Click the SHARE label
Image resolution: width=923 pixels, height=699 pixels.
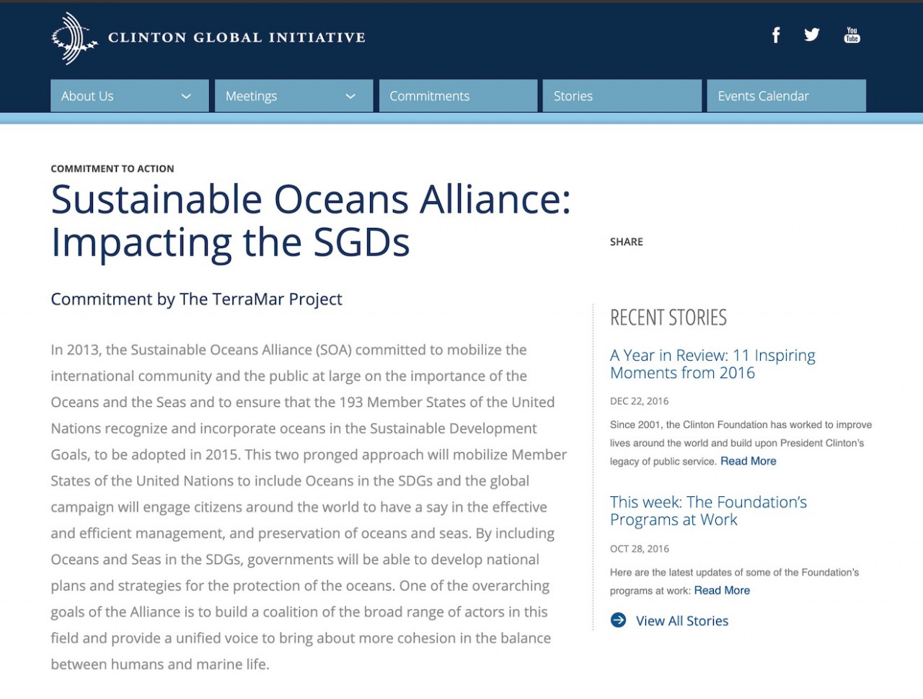point(626,242)
